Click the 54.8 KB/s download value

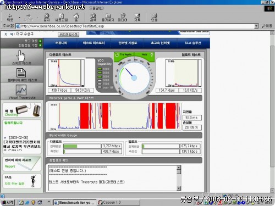pos(82,90)
